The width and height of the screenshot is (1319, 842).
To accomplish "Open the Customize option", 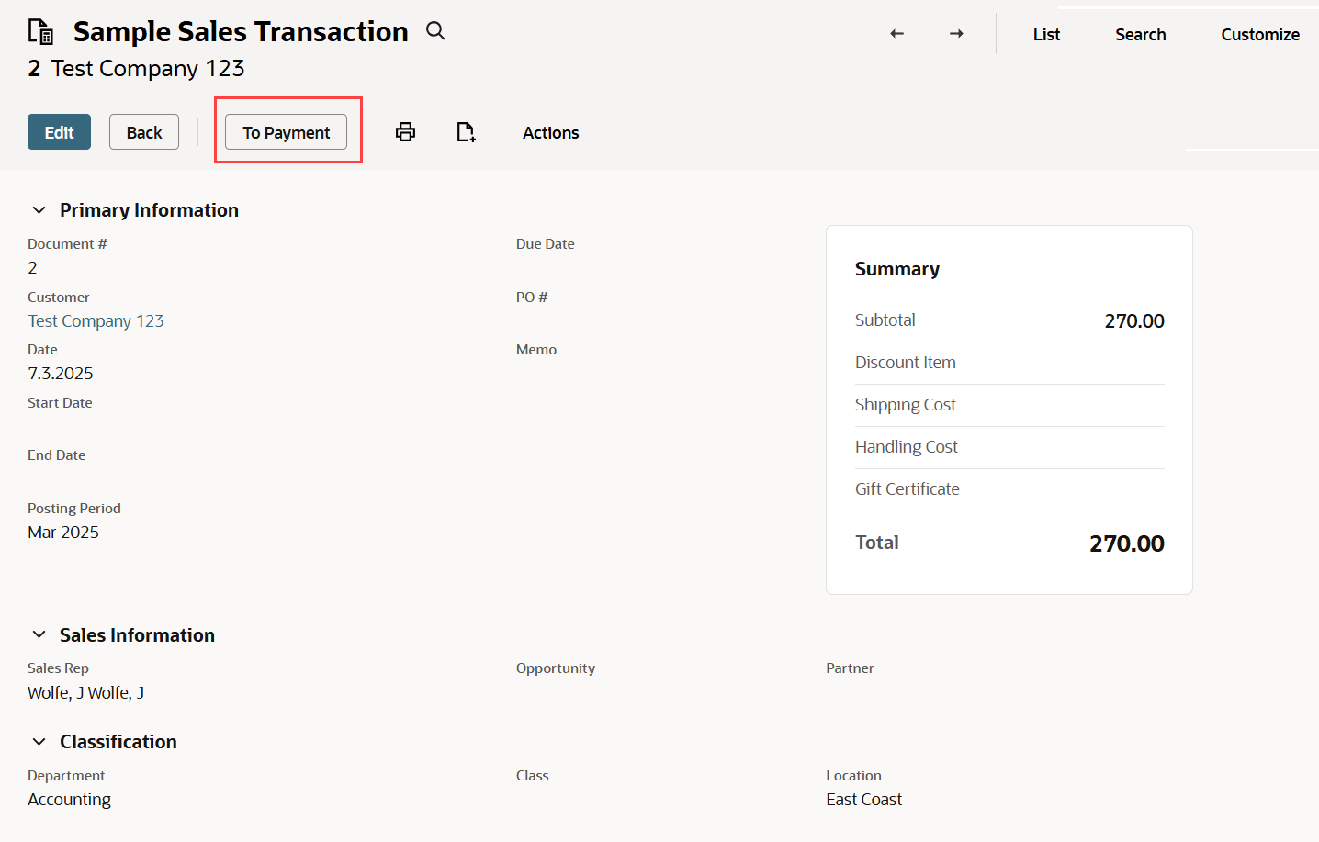I will [x=1259, y=34].
